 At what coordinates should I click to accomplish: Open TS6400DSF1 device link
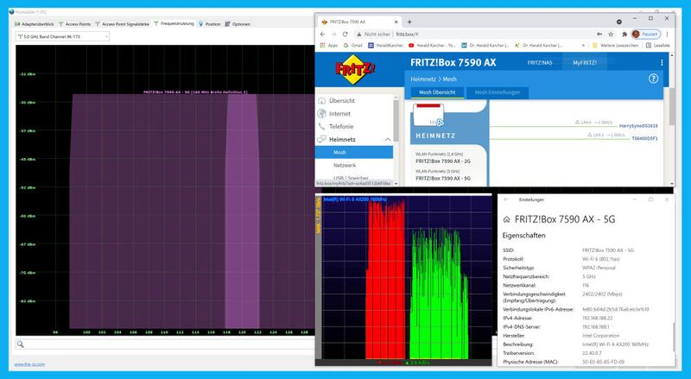click(644, 138)
